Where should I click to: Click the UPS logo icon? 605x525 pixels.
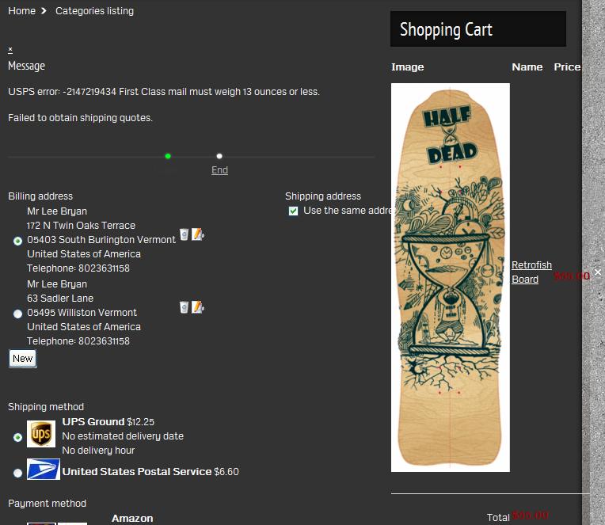pos(41,434)
